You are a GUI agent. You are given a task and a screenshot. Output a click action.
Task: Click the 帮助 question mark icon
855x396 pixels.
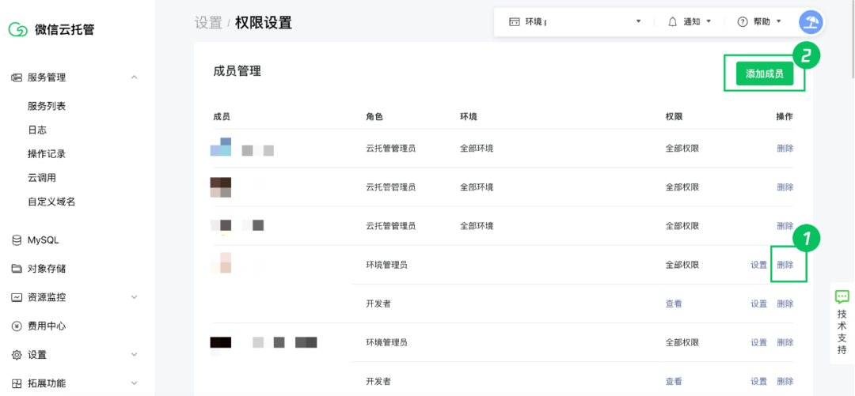742,22
